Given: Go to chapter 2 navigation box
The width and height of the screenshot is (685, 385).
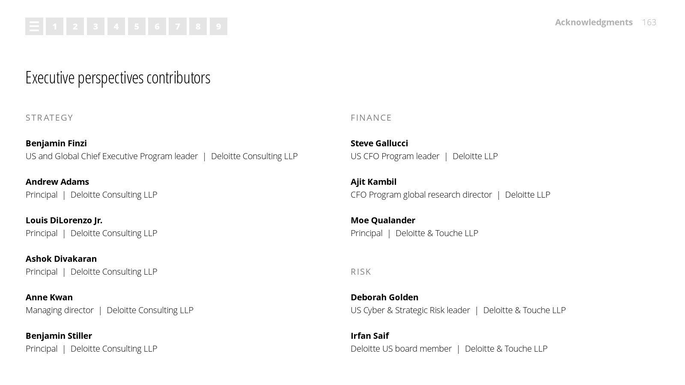Looking at the screenshot, I should tap(75, 27).
